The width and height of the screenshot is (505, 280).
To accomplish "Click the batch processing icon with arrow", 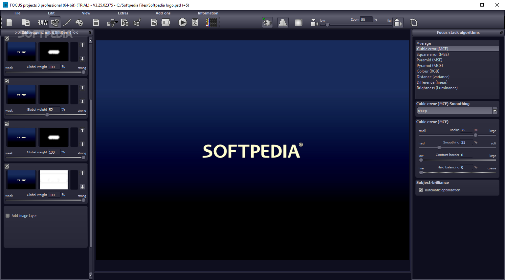I will (x=112, y=22).
